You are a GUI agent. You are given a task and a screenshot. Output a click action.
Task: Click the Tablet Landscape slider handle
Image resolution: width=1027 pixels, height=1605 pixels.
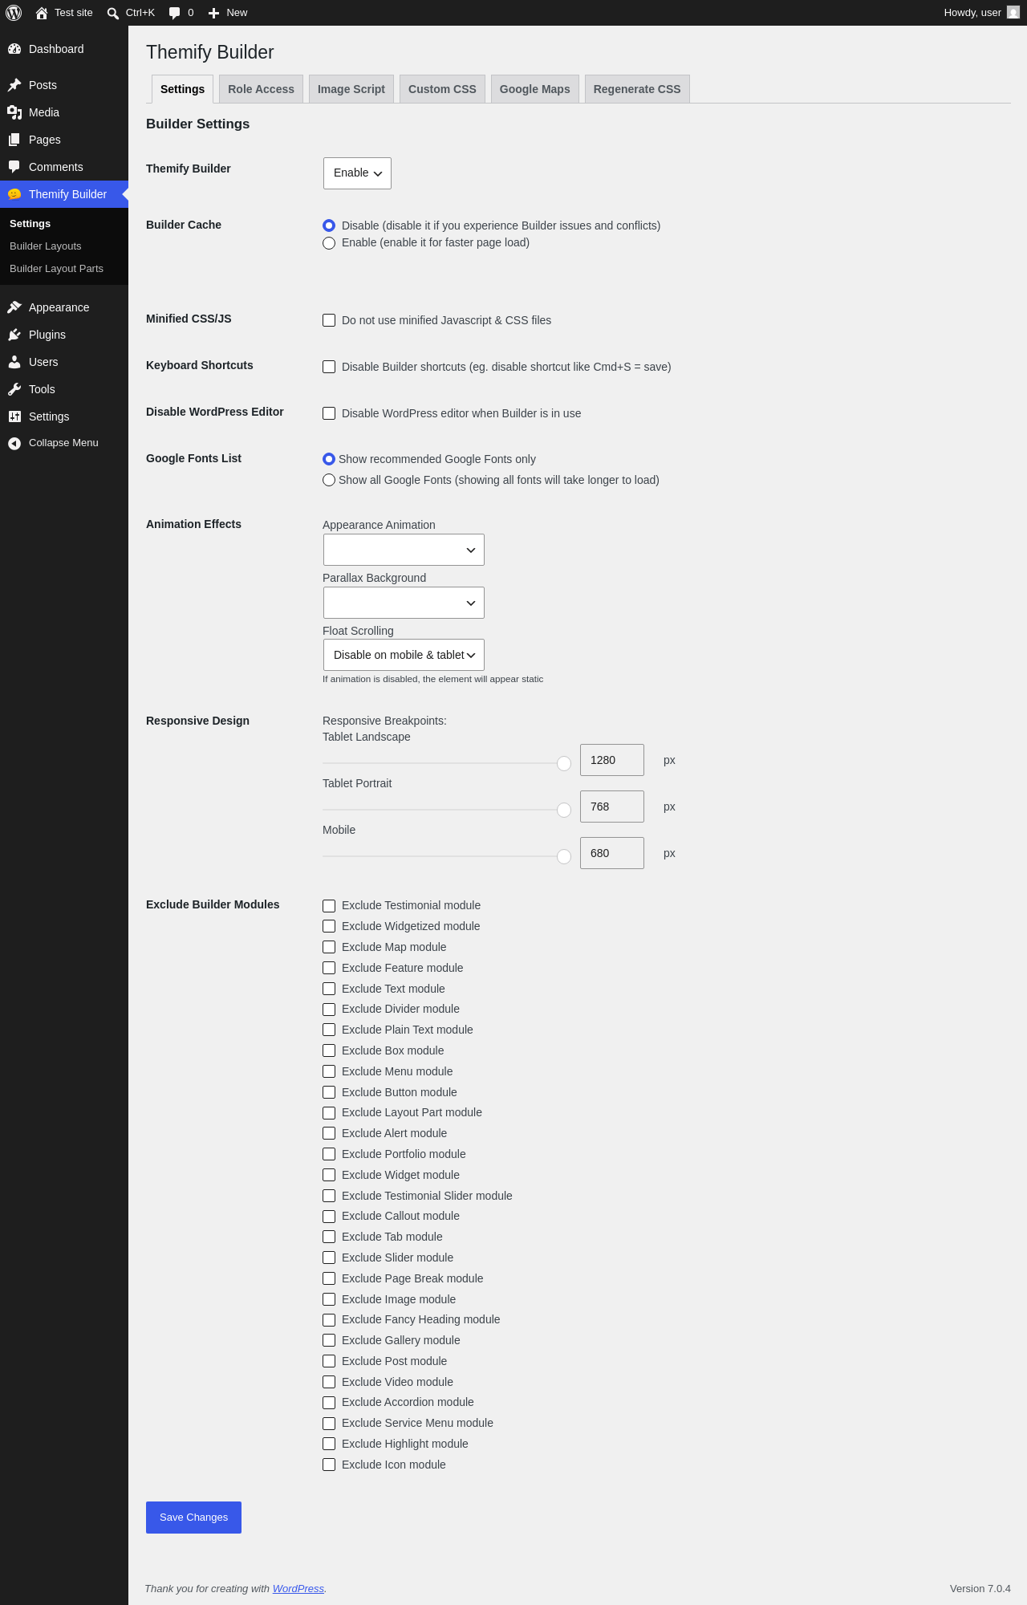coord(564,763)
